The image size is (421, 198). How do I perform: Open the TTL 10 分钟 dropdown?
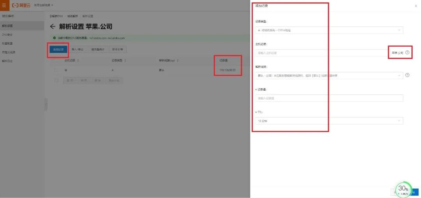328,121
